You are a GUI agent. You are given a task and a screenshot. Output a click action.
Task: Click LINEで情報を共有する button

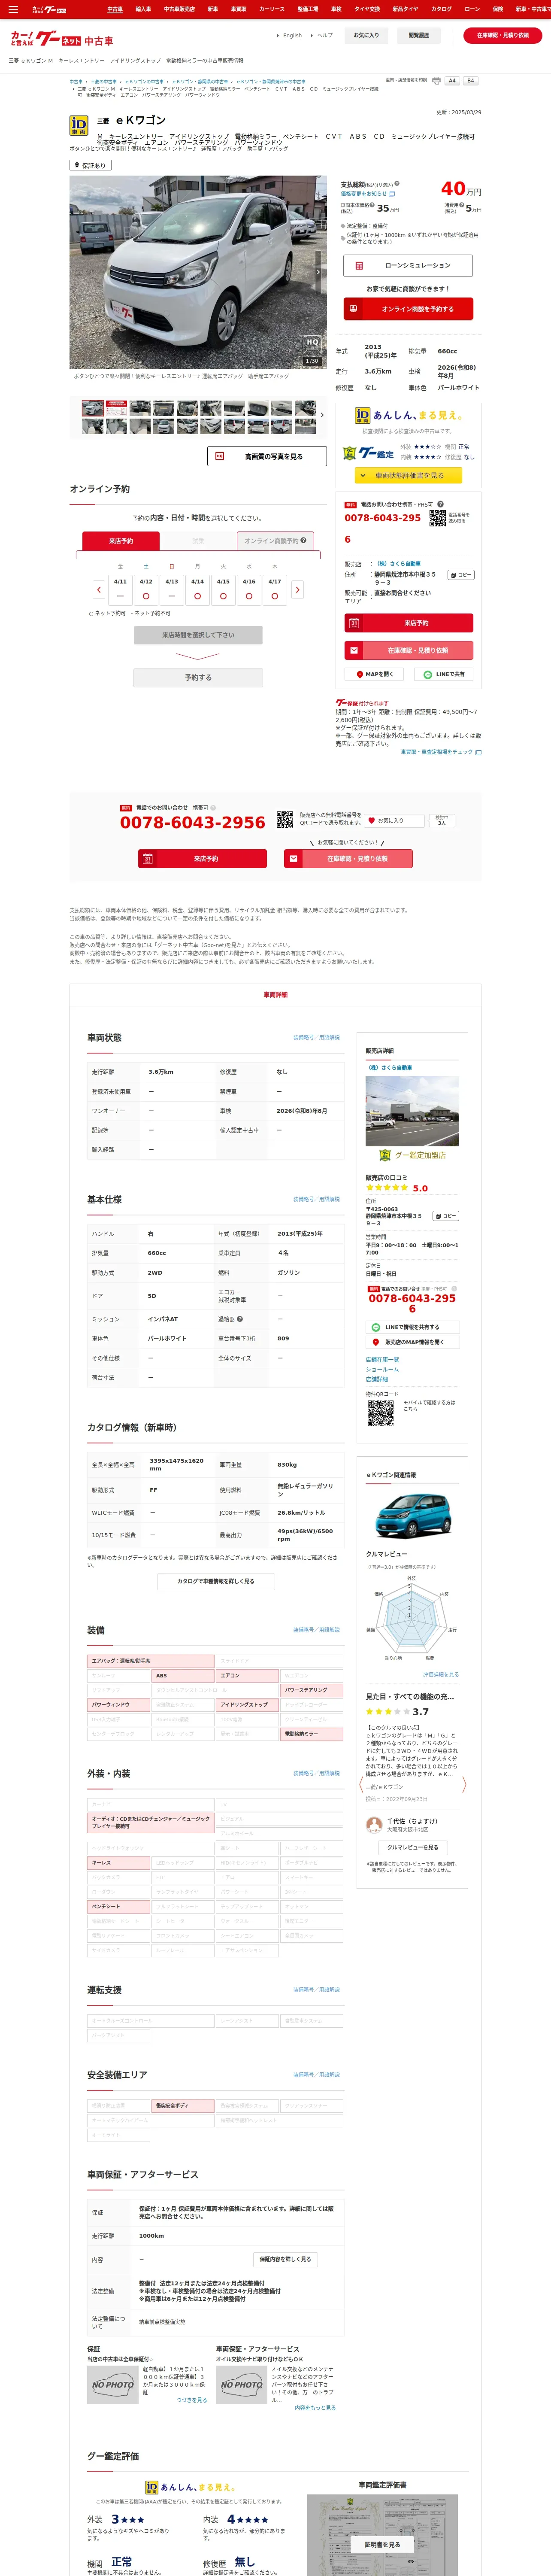click(x=412, y=1327)
